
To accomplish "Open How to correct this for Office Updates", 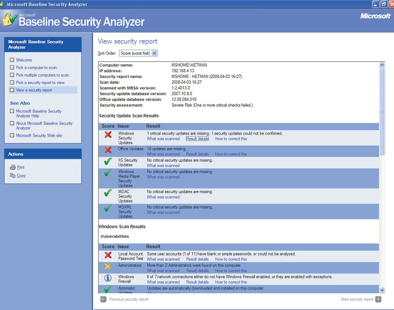I will 231,154.
